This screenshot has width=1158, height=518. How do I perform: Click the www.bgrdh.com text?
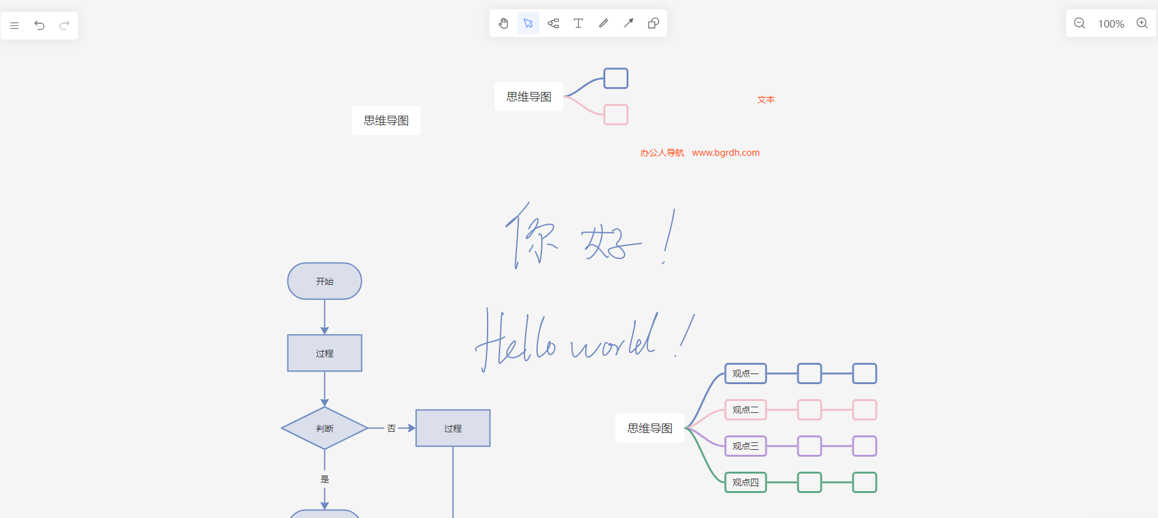[725, 153]
